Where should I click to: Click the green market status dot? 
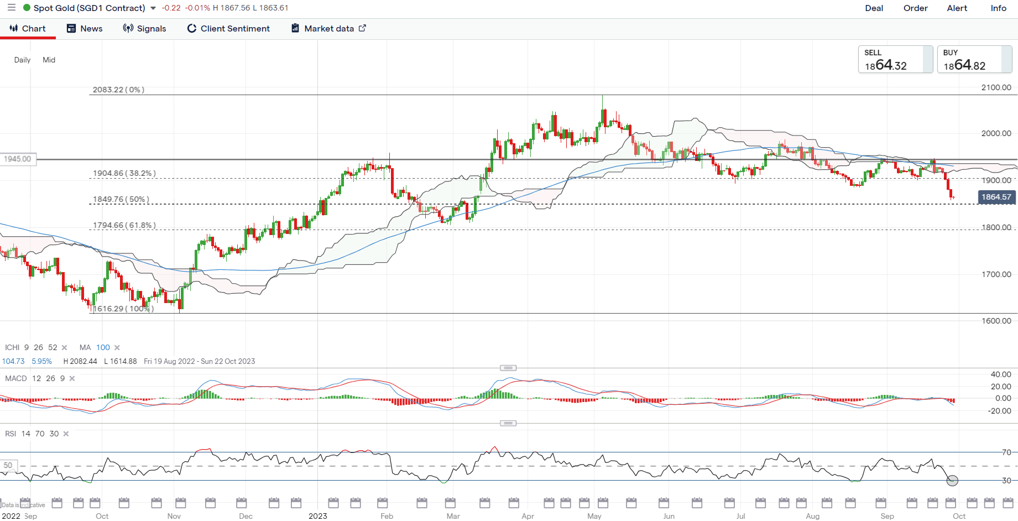click(27, 8)
